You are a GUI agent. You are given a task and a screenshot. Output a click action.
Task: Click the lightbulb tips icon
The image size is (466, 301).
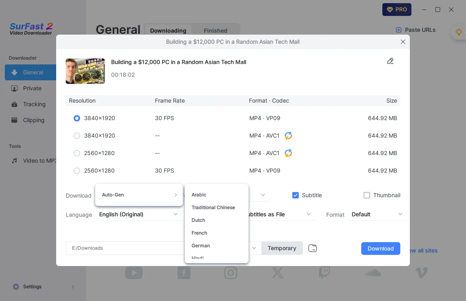(x=458, y=32)
